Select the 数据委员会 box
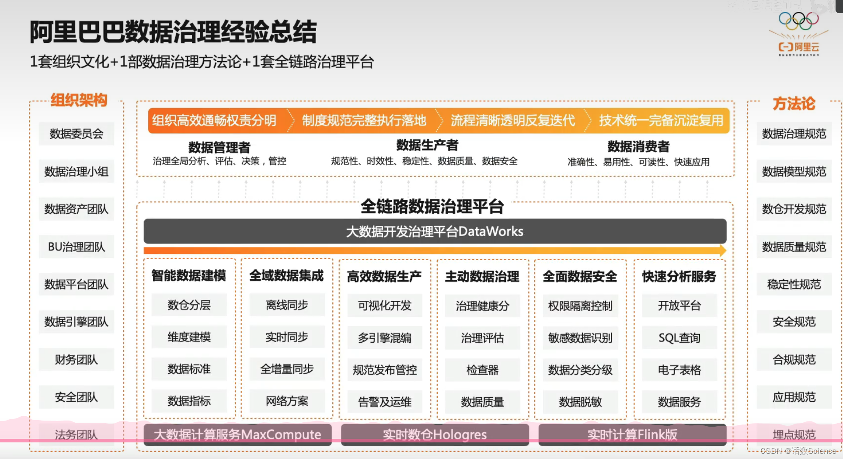This screenshot has width=843, height=459. (77, 134)
